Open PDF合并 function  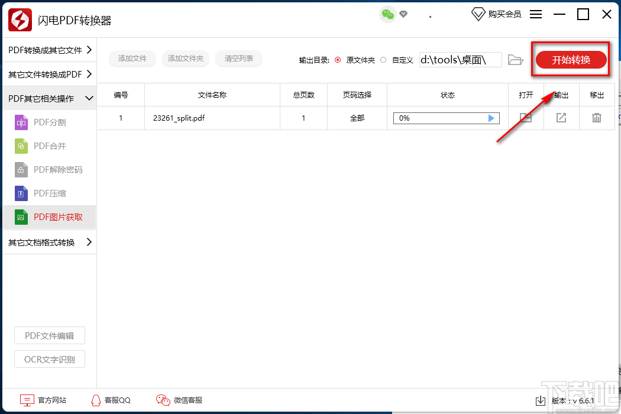(x=50, y=146)
